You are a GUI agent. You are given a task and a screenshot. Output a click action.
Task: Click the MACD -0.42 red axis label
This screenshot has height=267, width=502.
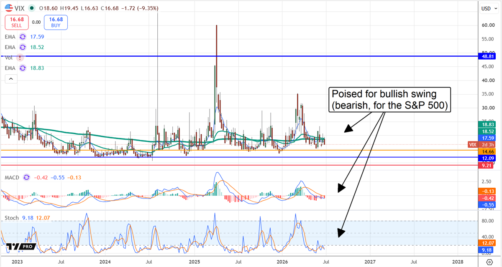tap(487, 198)
